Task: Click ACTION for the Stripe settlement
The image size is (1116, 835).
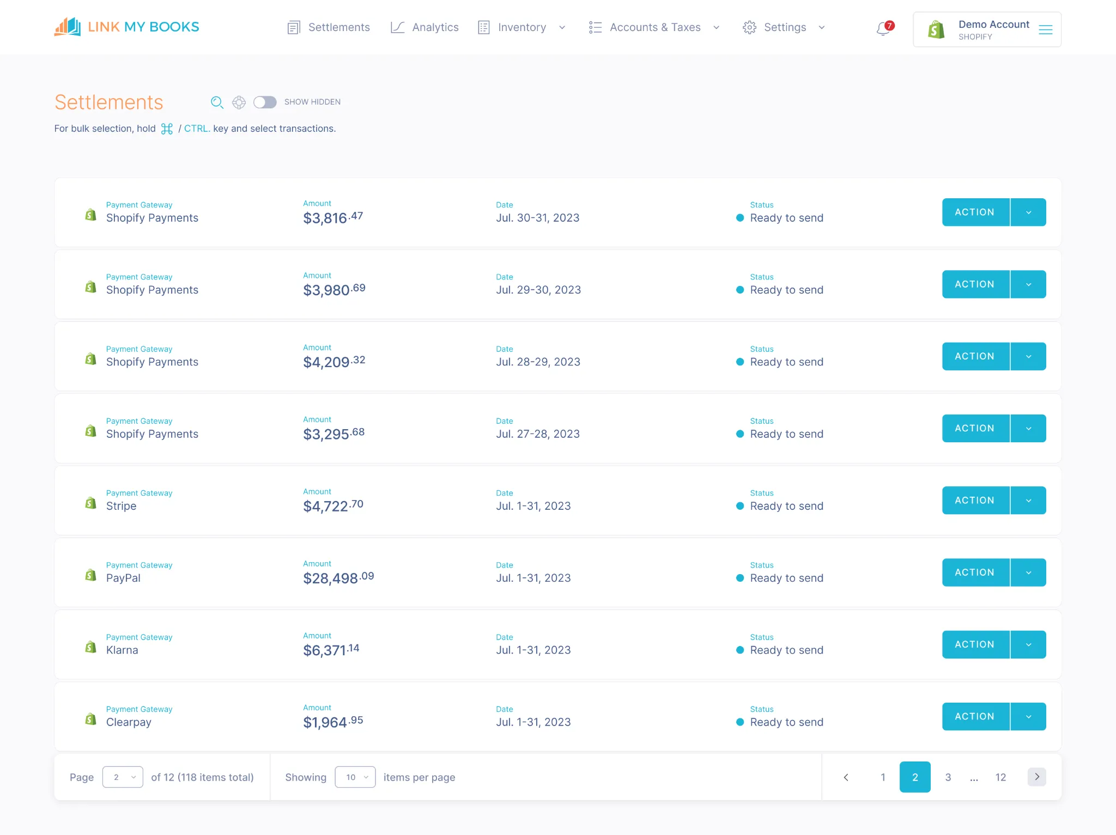Action: 975,500
